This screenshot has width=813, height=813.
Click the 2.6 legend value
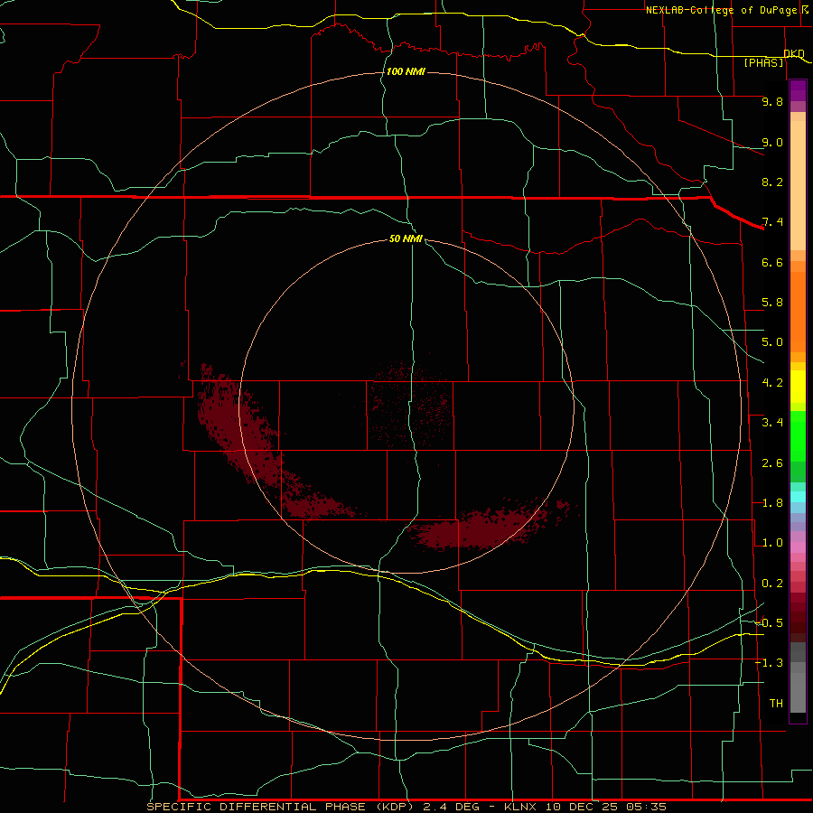[772, 463]
